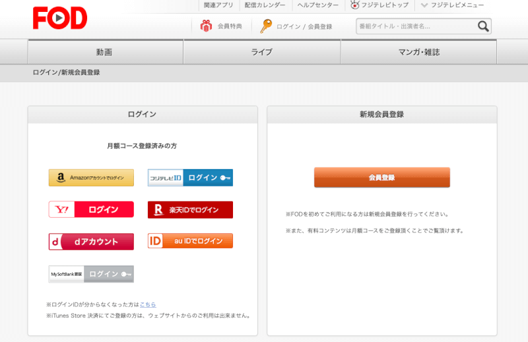Click the 月額コース登録済みの方 heading
This screenshot has height=342, width=528.
[142, 146]
